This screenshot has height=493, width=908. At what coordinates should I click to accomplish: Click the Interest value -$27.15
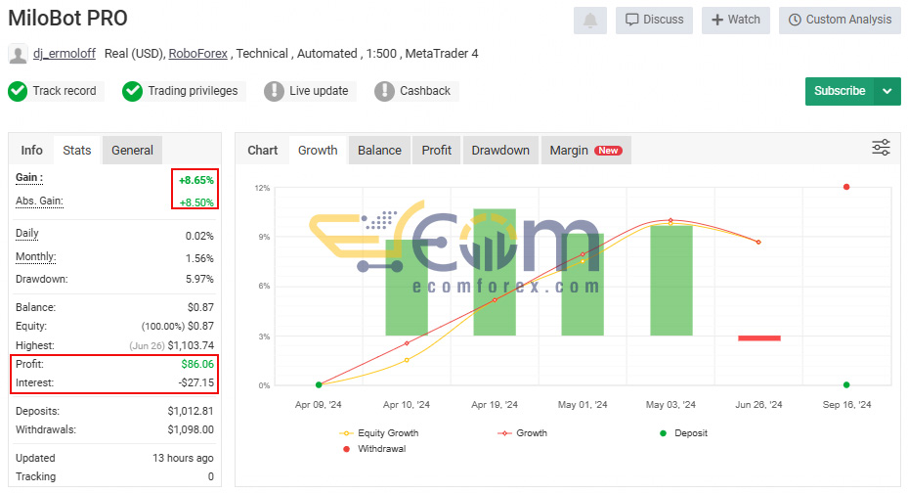(x=195, y=382)
